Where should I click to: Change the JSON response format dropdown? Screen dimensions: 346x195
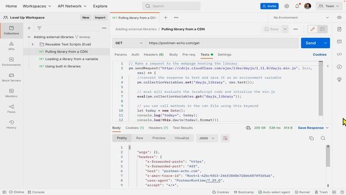tap(207, 138)
